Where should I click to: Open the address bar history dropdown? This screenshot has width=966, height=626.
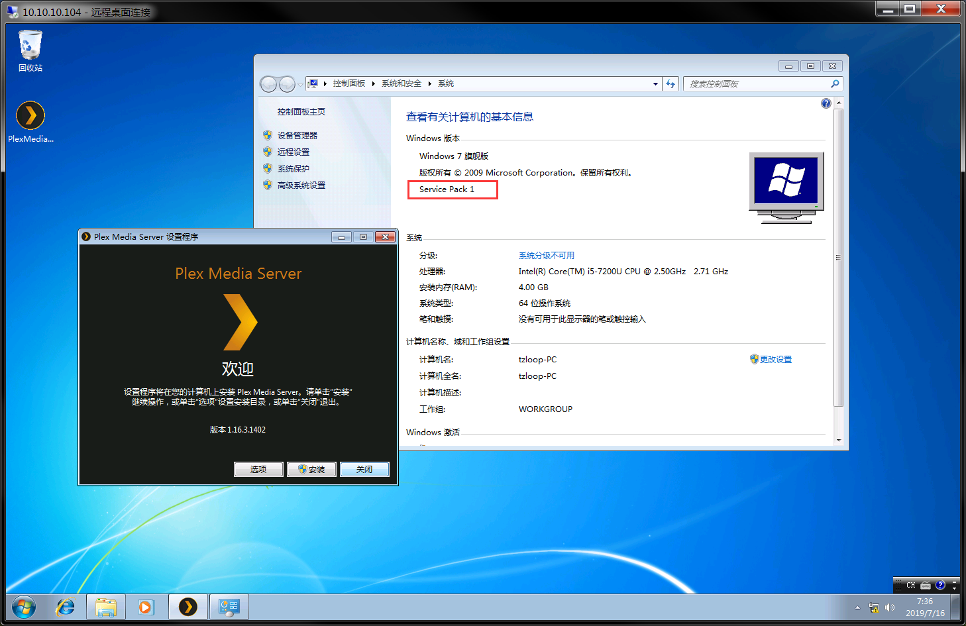(x=655, y=83)
